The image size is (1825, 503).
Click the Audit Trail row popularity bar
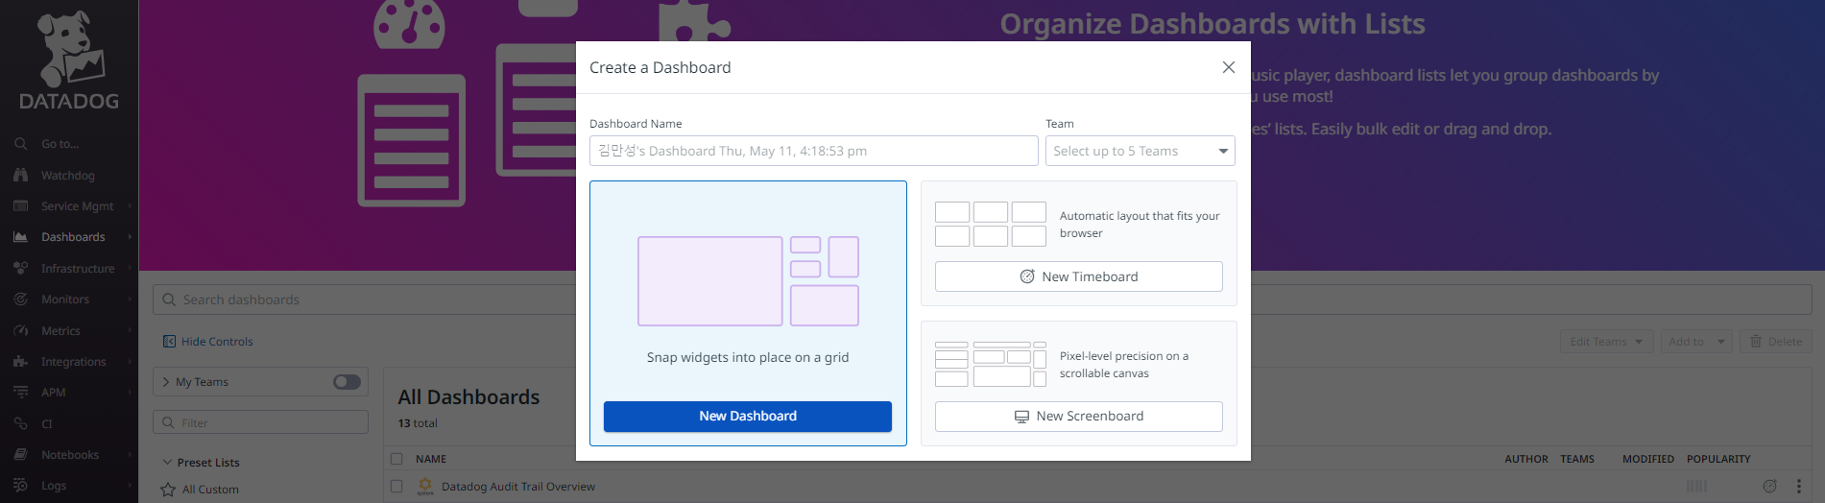(1697, 487)
